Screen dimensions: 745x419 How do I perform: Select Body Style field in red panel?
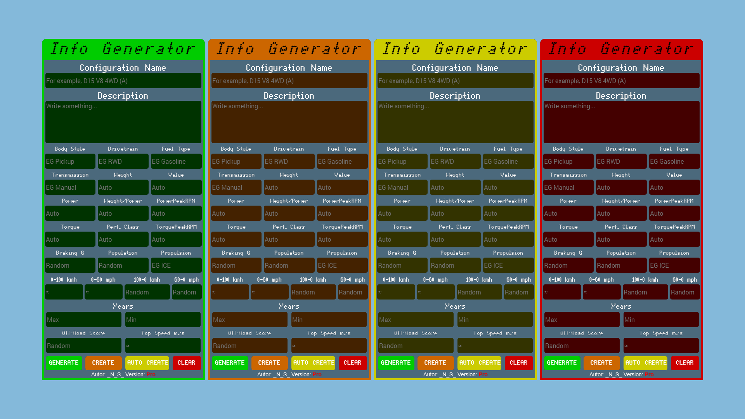[568, 161]
